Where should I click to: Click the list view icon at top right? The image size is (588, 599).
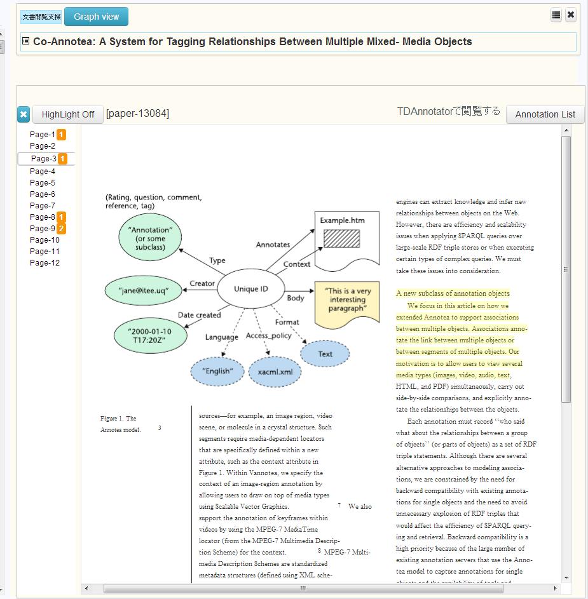point(556,15)
